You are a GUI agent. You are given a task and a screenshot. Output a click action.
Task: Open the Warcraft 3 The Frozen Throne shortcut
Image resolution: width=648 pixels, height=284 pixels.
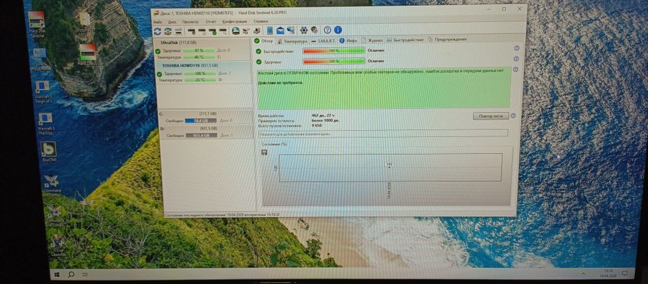pos(45,124)
